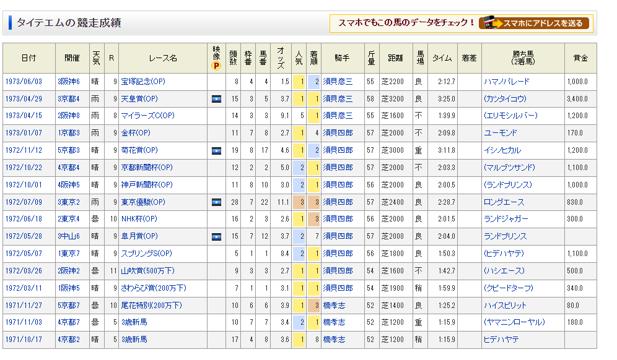
Task: Open venue link 3東京2
Action: (x=69, y=202)
